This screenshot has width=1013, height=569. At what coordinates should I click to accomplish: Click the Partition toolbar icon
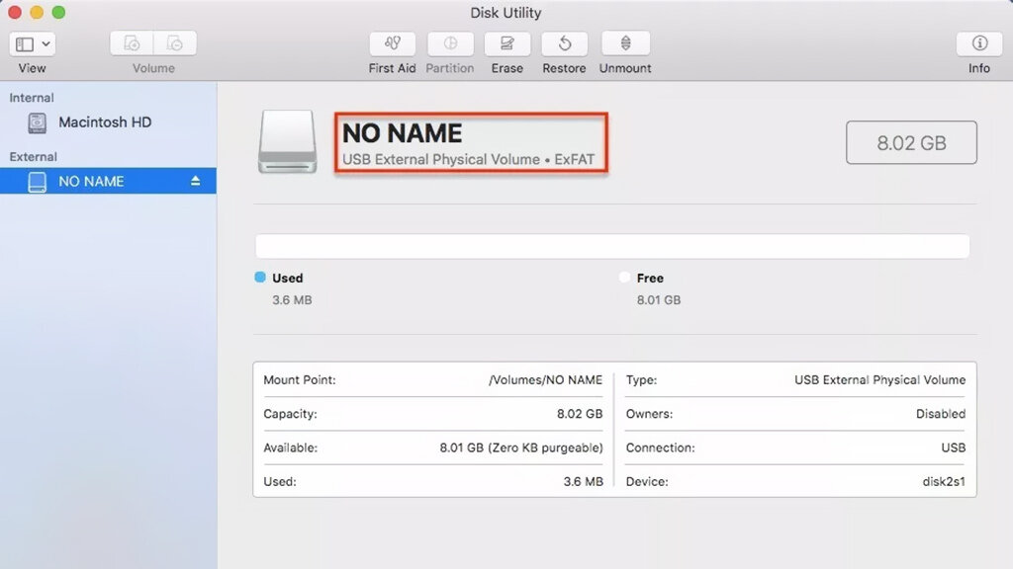click(450, 43)
